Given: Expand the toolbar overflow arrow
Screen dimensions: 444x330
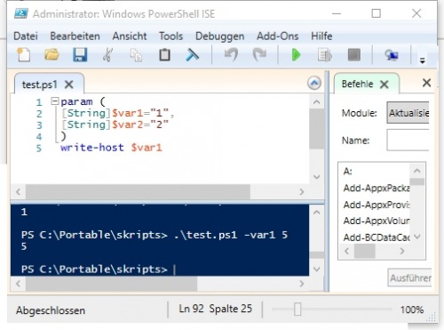Looking at the screenshot, I should pyautogui.click(x=423, y=60).
